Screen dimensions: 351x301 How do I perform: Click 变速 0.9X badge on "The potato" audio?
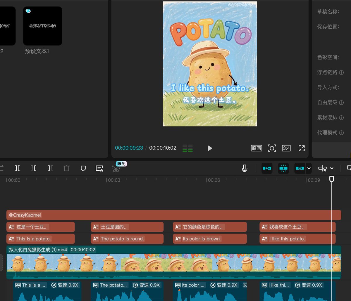[146, 285]
